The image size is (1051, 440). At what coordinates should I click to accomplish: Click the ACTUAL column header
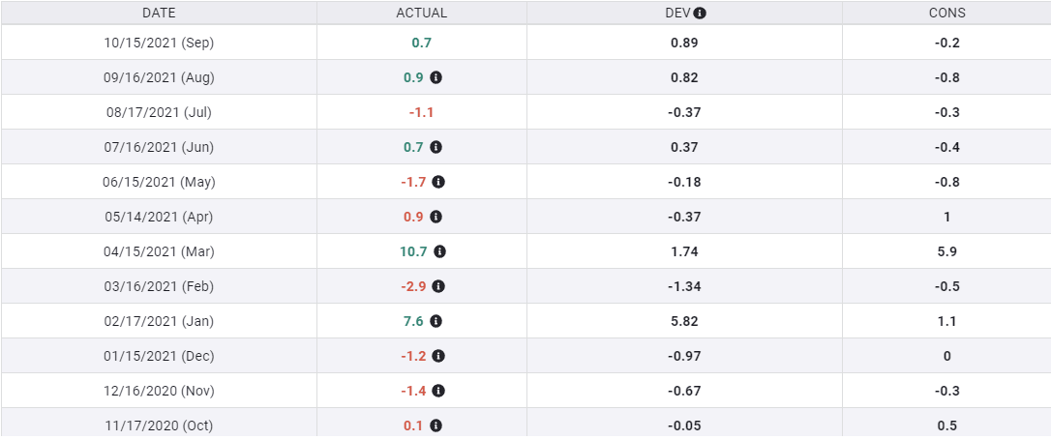(422, 14)
